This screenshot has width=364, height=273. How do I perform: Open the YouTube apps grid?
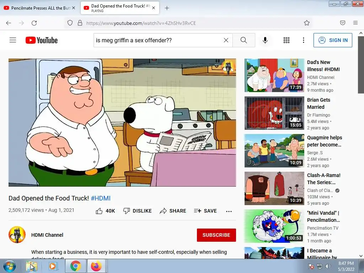(x=287, y=40)
